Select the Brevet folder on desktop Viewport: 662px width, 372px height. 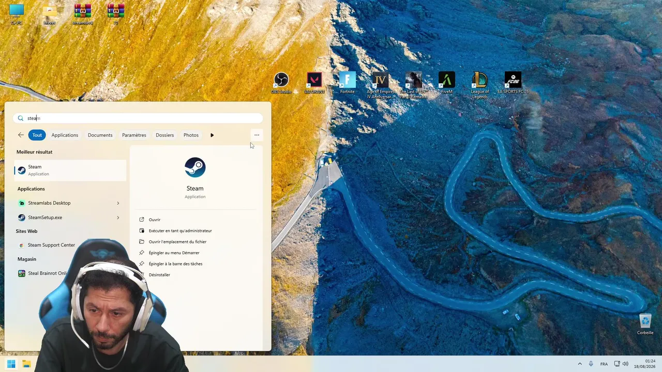point(50,14)
